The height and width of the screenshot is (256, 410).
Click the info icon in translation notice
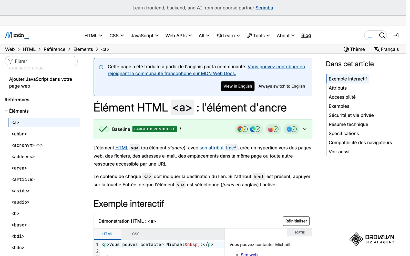pyautogui.click(x=101, y=67)
